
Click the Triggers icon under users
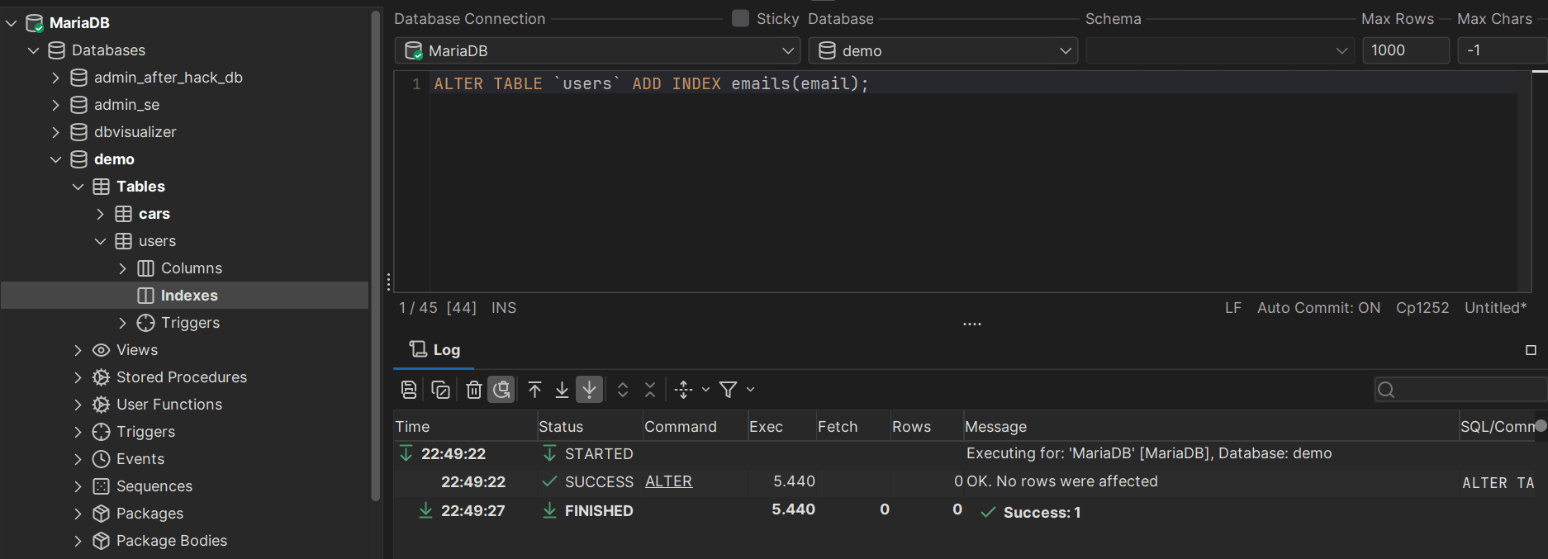pos(145,323)
